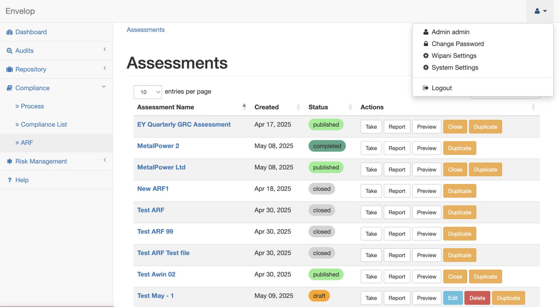Click Take for New ARF1

click(x=371, y=191)
